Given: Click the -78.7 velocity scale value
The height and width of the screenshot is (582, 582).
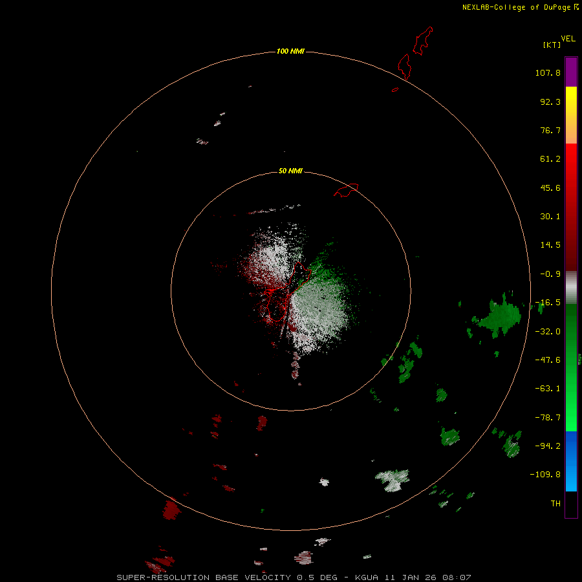Looking at the screenshot, I should click(548, 418).
